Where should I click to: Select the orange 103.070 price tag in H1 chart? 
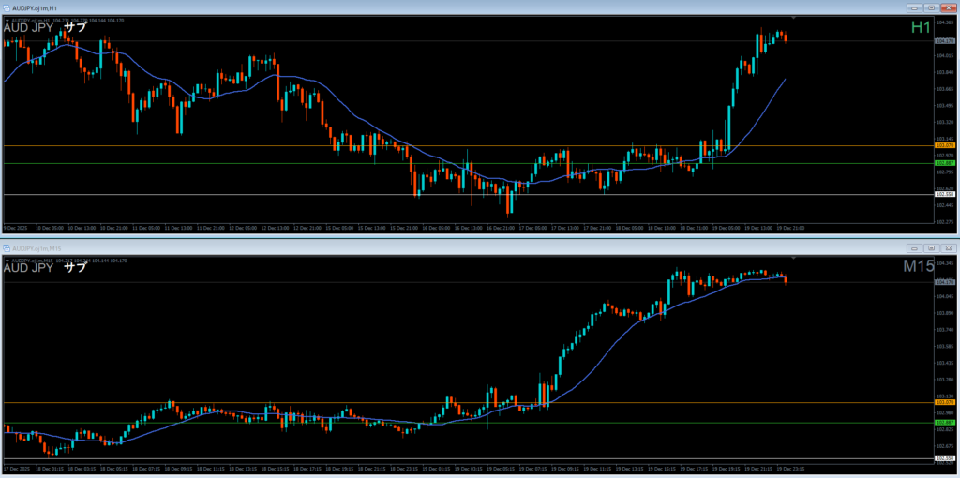(x=945, y=146)
